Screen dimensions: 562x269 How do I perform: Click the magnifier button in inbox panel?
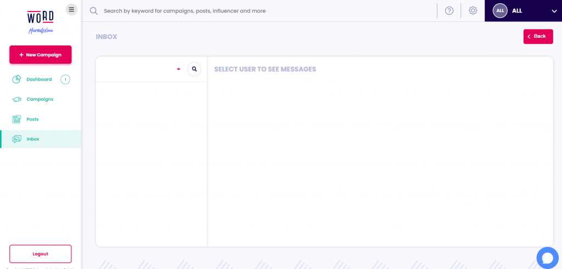click(x=194, y=69)
